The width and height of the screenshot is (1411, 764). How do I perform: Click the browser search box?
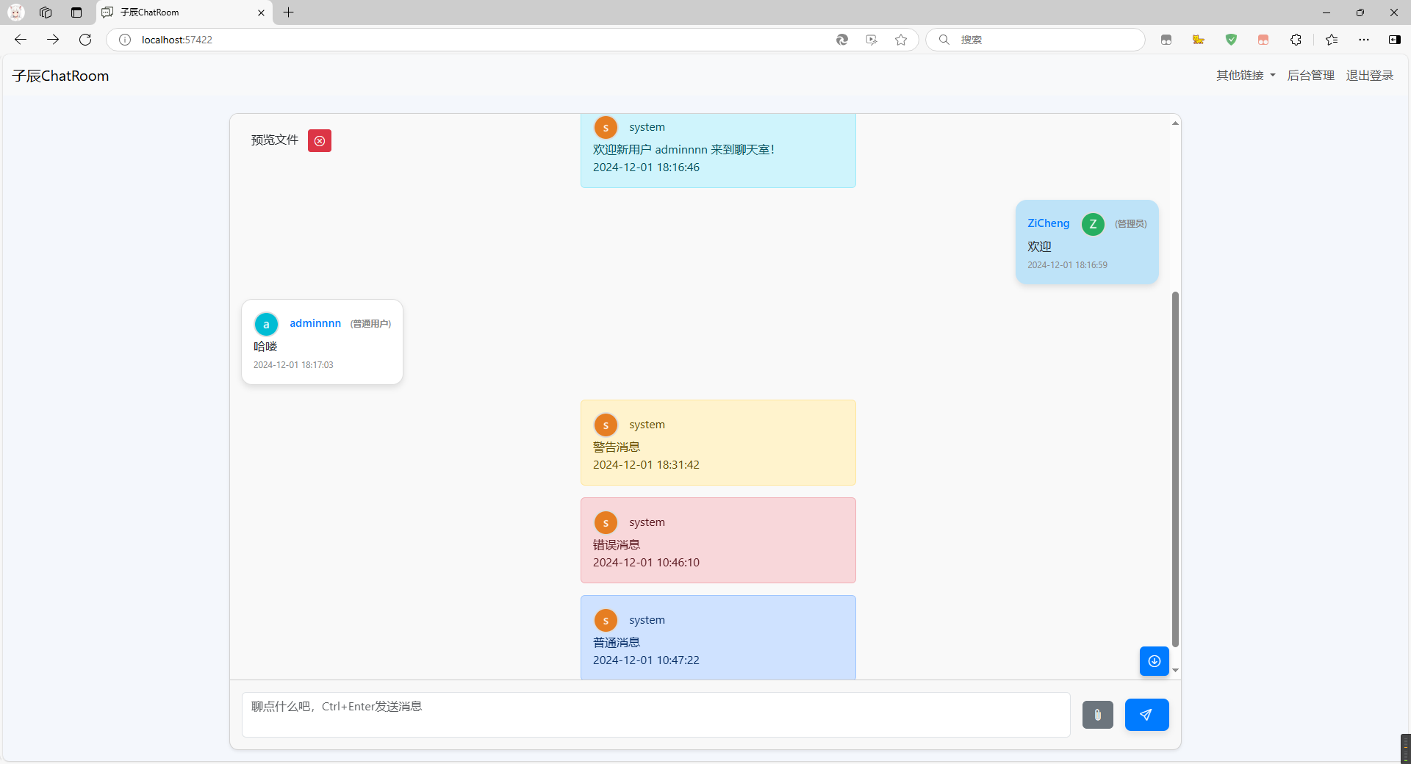(x=1035, y=40)
